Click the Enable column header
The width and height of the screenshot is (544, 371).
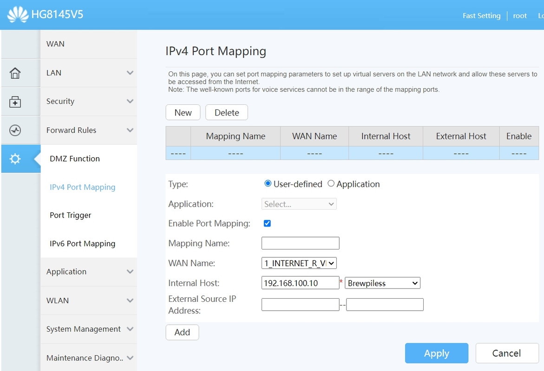pos(519,136)
